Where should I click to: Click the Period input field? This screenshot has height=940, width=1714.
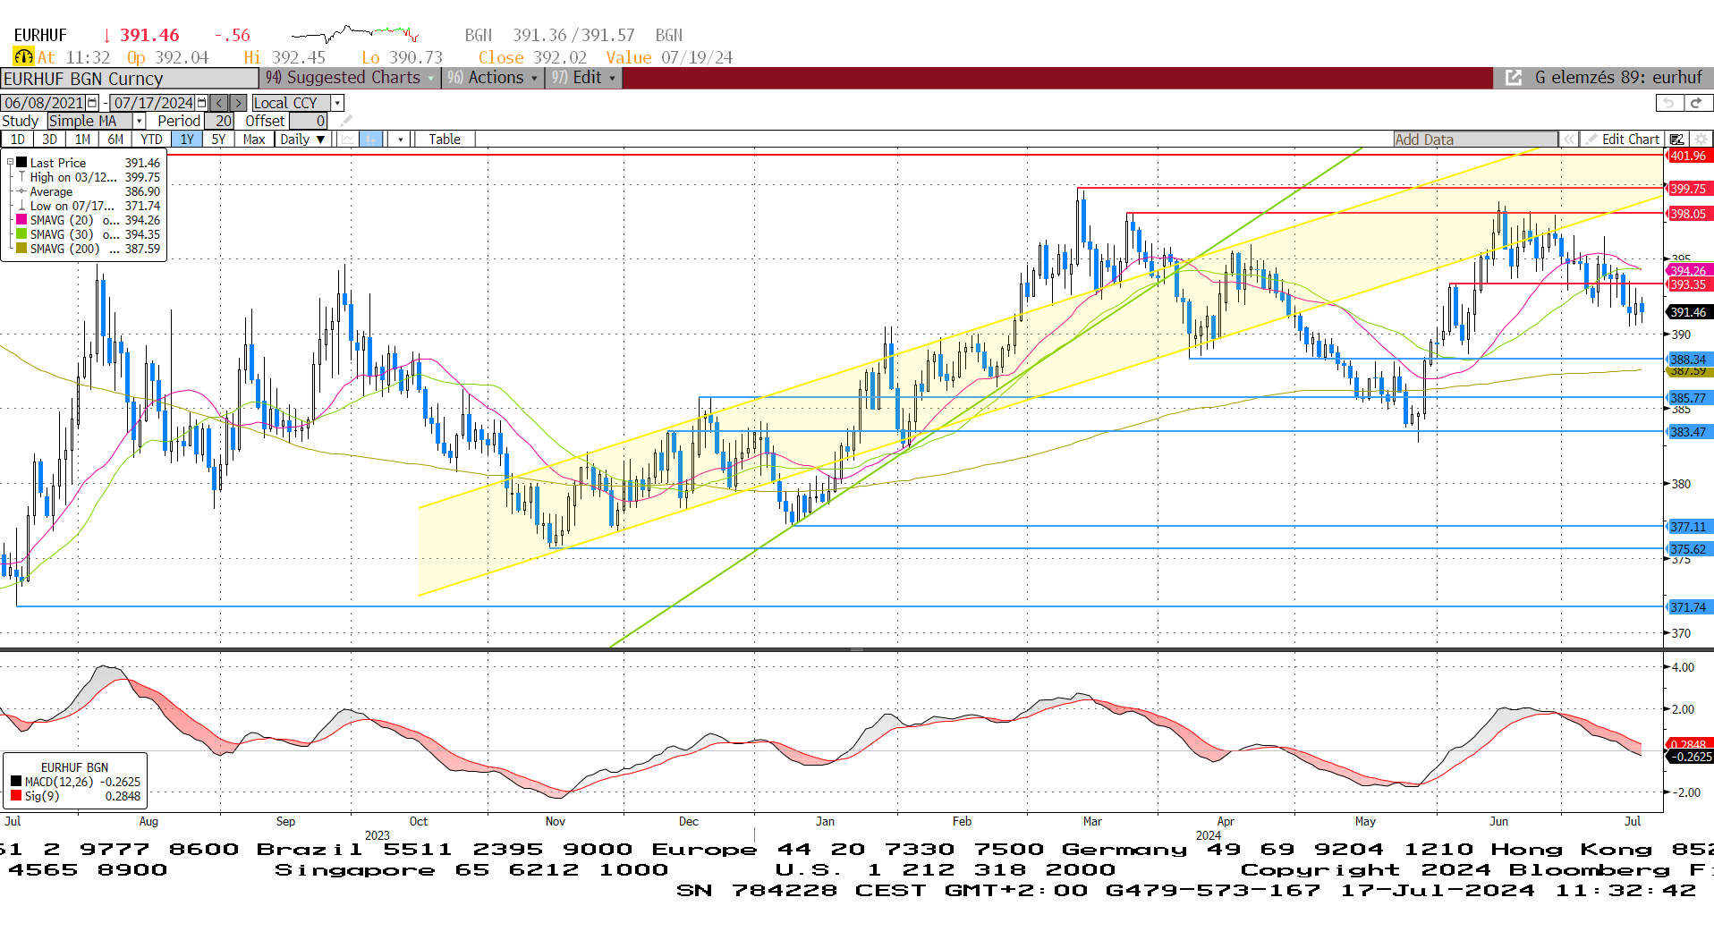click(x=219, y=121)
